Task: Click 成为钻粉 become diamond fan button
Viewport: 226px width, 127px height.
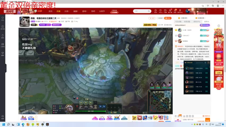Action: pyautogui.click(x=205, y=25)
